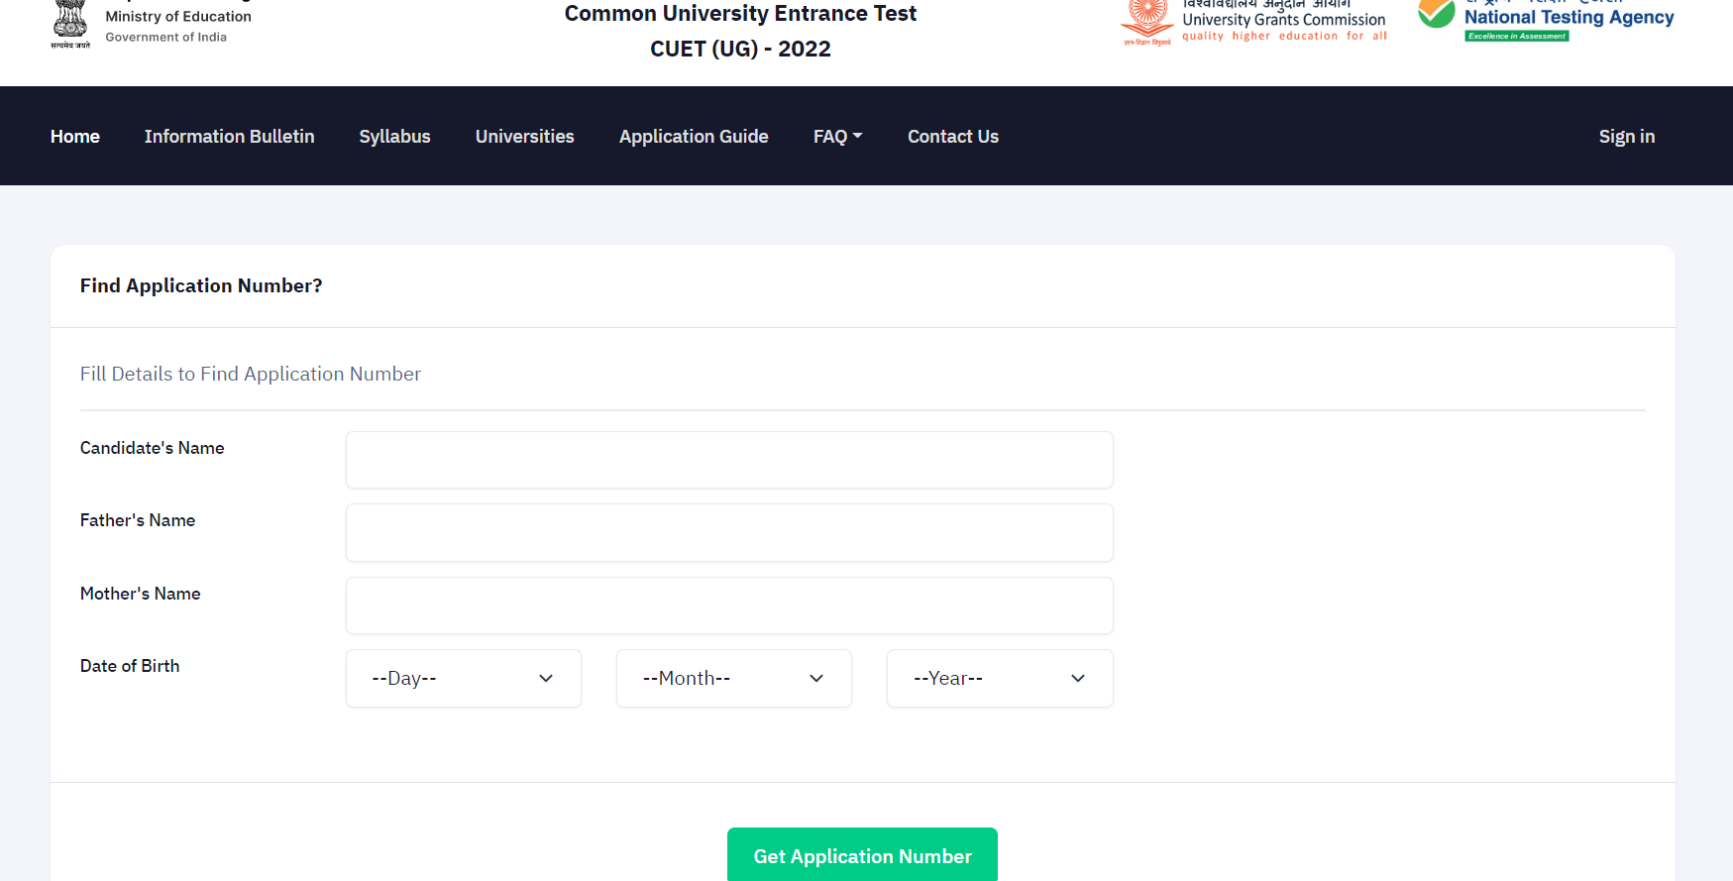Focus the Mother's Name input field
Screen dimensions: 1733x881
[x=729, y=606]
